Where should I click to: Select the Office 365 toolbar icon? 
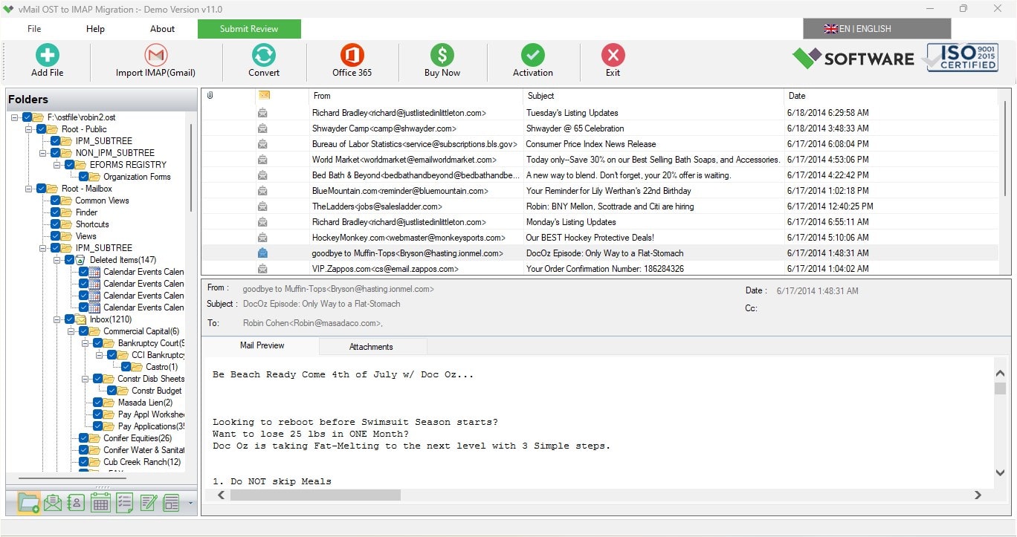point(352,55)
